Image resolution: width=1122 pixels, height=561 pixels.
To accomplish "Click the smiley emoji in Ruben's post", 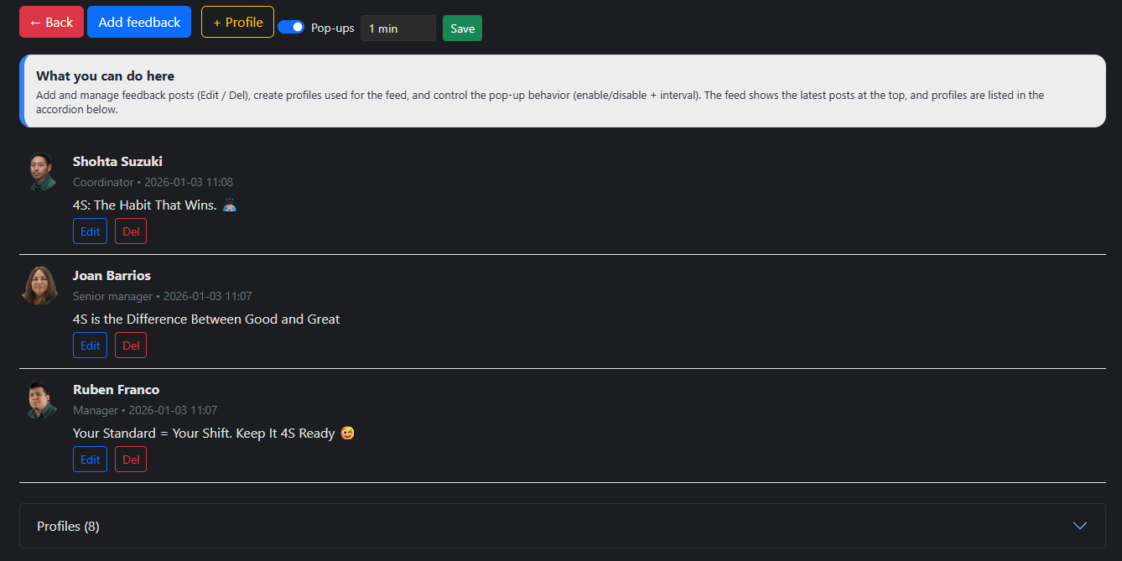I will pyautogui.click(x=347, y=434).
